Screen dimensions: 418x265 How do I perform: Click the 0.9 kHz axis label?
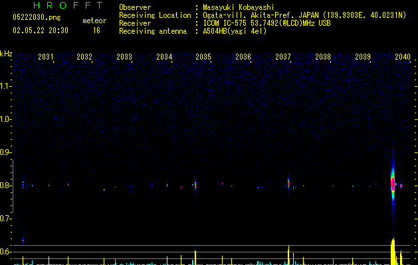coord(5,152)
